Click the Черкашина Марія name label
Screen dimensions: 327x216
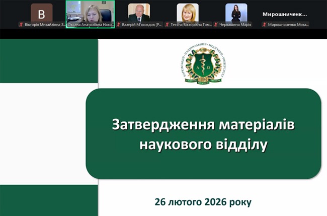pos(235,25)
